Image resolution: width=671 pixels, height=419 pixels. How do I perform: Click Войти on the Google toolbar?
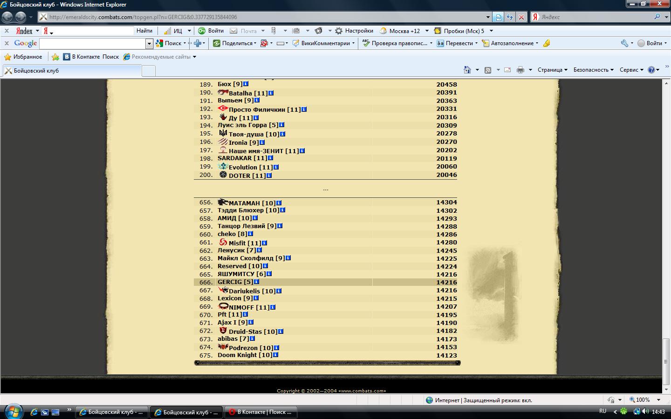(x=650, y=43)
